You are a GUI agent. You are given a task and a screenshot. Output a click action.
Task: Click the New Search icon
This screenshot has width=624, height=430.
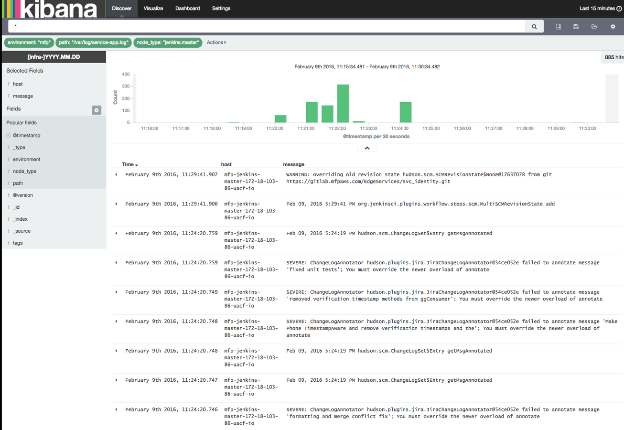(559, 27)
